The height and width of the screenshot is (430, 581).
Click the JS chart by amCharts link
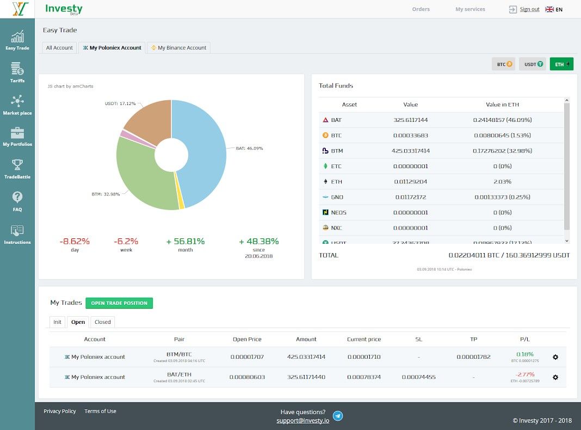coord(70,87)
